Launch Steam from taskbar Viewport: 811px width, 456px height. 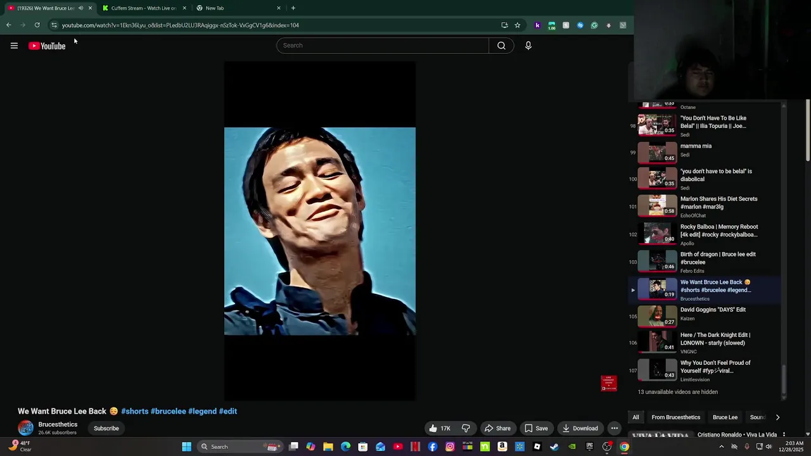pyautogui.click(x=554, y=446)
